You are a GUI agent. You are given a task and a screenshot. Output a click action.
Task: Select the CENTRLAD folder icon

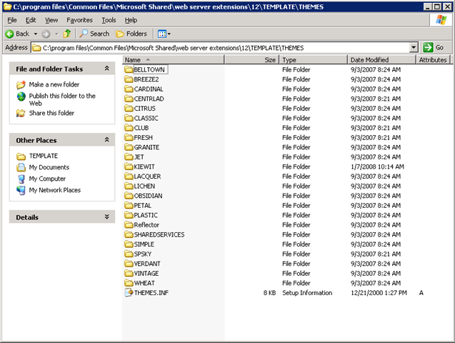point(129,99)
